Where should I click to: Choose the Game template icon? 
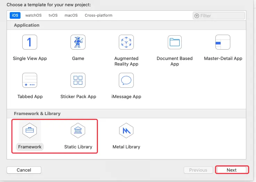[78, 42]
